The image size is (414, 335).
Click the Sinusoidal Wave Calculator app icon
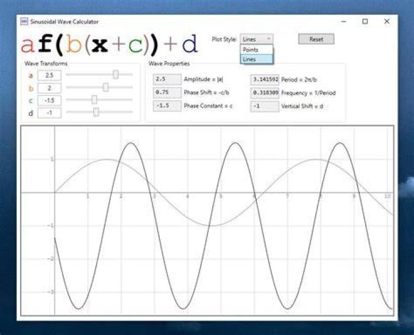(24, 22)
